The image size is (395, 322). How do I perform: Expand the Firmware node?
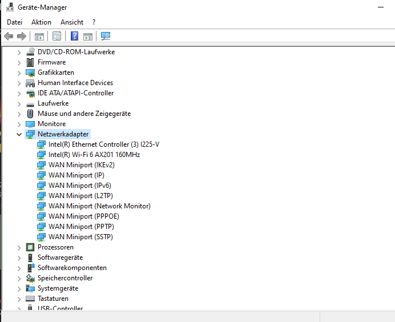tap(19, 63)
